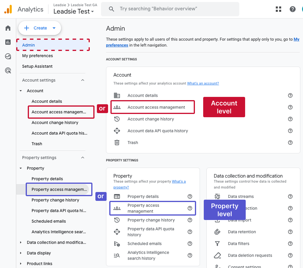Open Account change history in sidebar
The height and width of the screenshot is (268, 303).
55,123
